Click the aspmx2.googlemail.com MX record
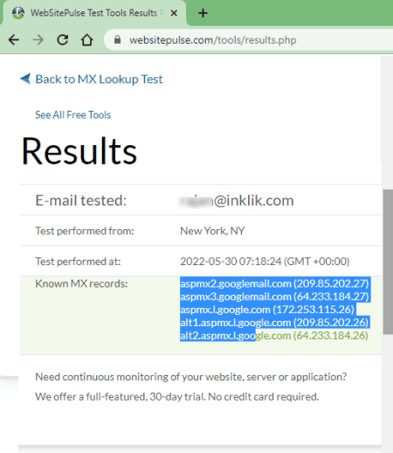 click(x=274, y=283)
